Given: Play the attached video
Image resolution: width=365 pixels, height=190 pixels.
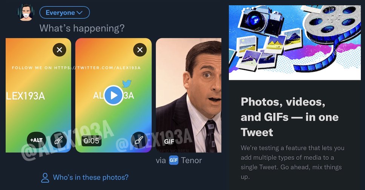Looking at the screenshot, I should click(x=113, y=95).
